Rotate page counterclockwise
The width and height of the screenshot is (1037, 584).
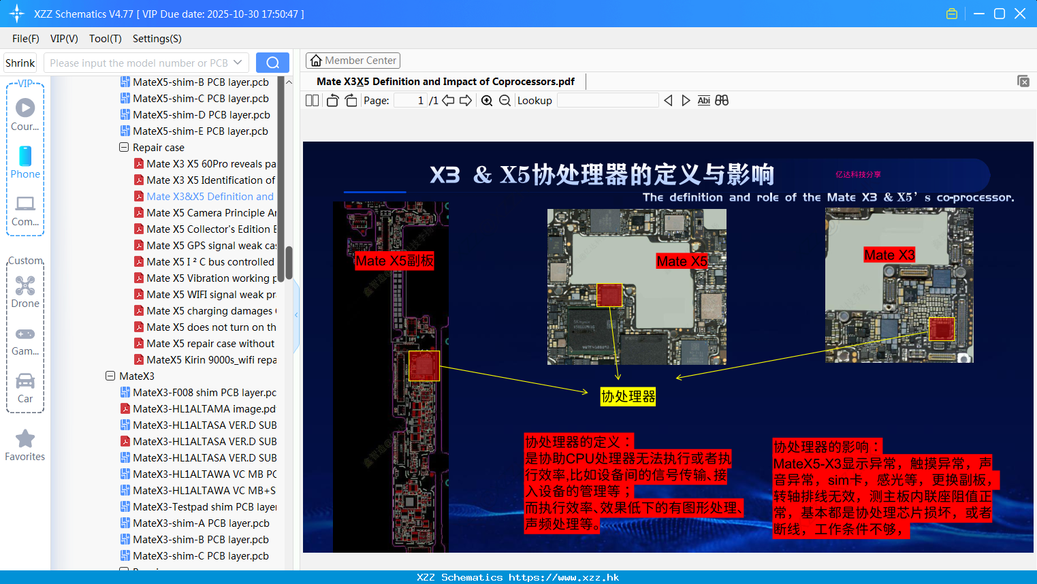(332, 101)
